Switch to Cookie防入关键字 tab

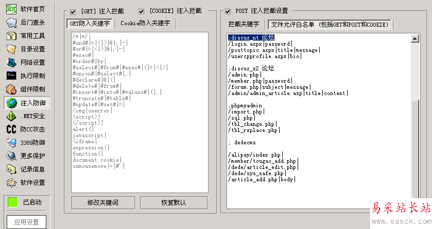[145, 23]
